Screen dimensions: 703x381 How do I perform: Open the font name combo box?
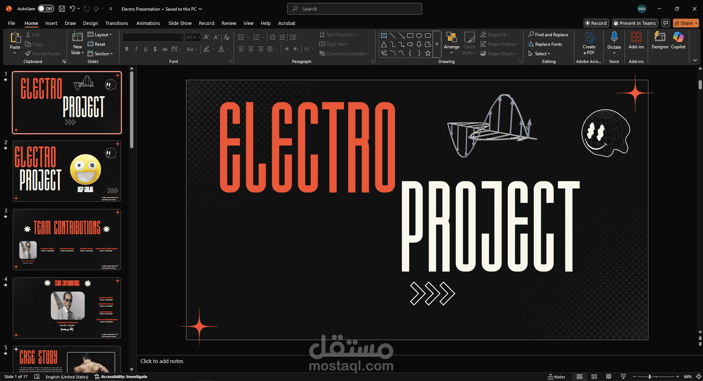153,37
